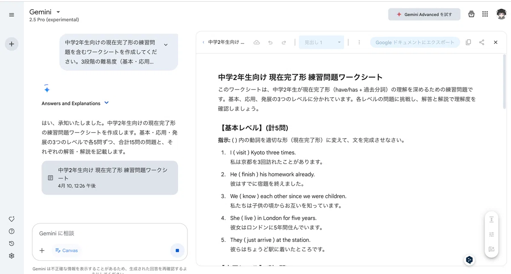
Task: Open the adjust tone sliders tool
Action: coord(491,234)
